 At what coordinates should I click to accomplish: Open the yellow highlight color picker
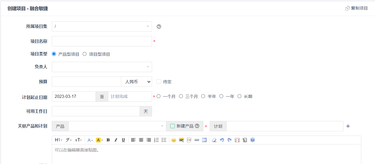click(99, 140)
